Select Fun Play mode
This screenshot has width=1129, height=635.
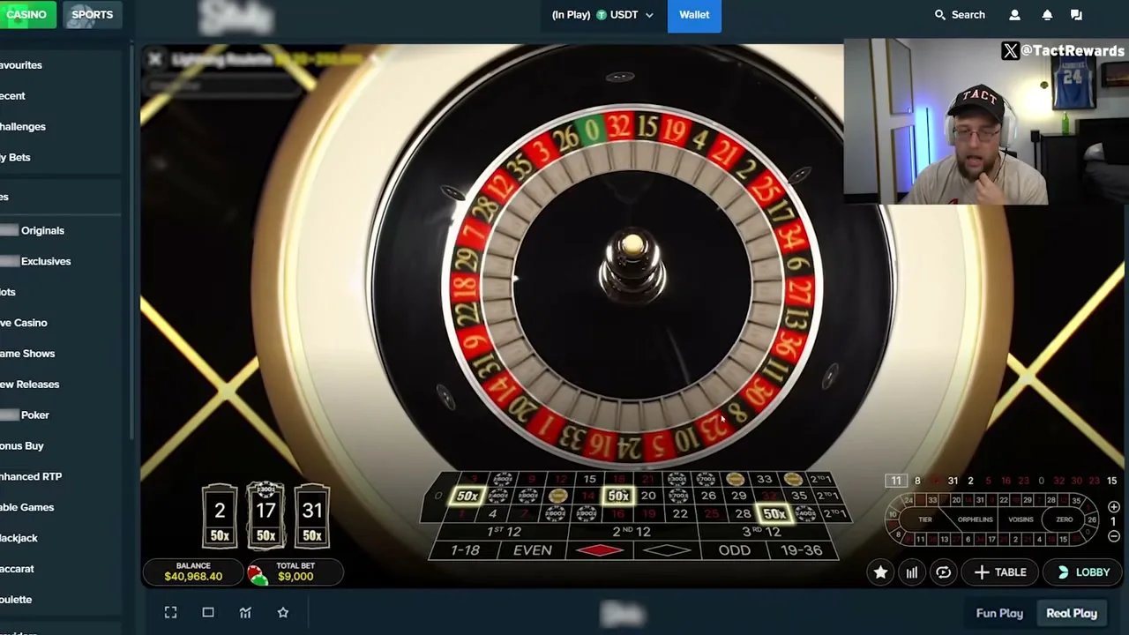[999, 613]
